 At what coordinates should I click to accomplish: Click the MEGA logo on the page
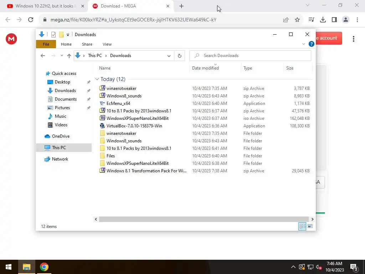click(x=11, y=39)
